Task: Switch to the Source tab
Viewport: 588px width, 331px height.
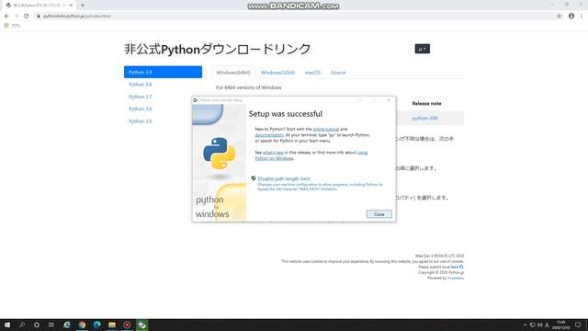Action: (338, 73)
